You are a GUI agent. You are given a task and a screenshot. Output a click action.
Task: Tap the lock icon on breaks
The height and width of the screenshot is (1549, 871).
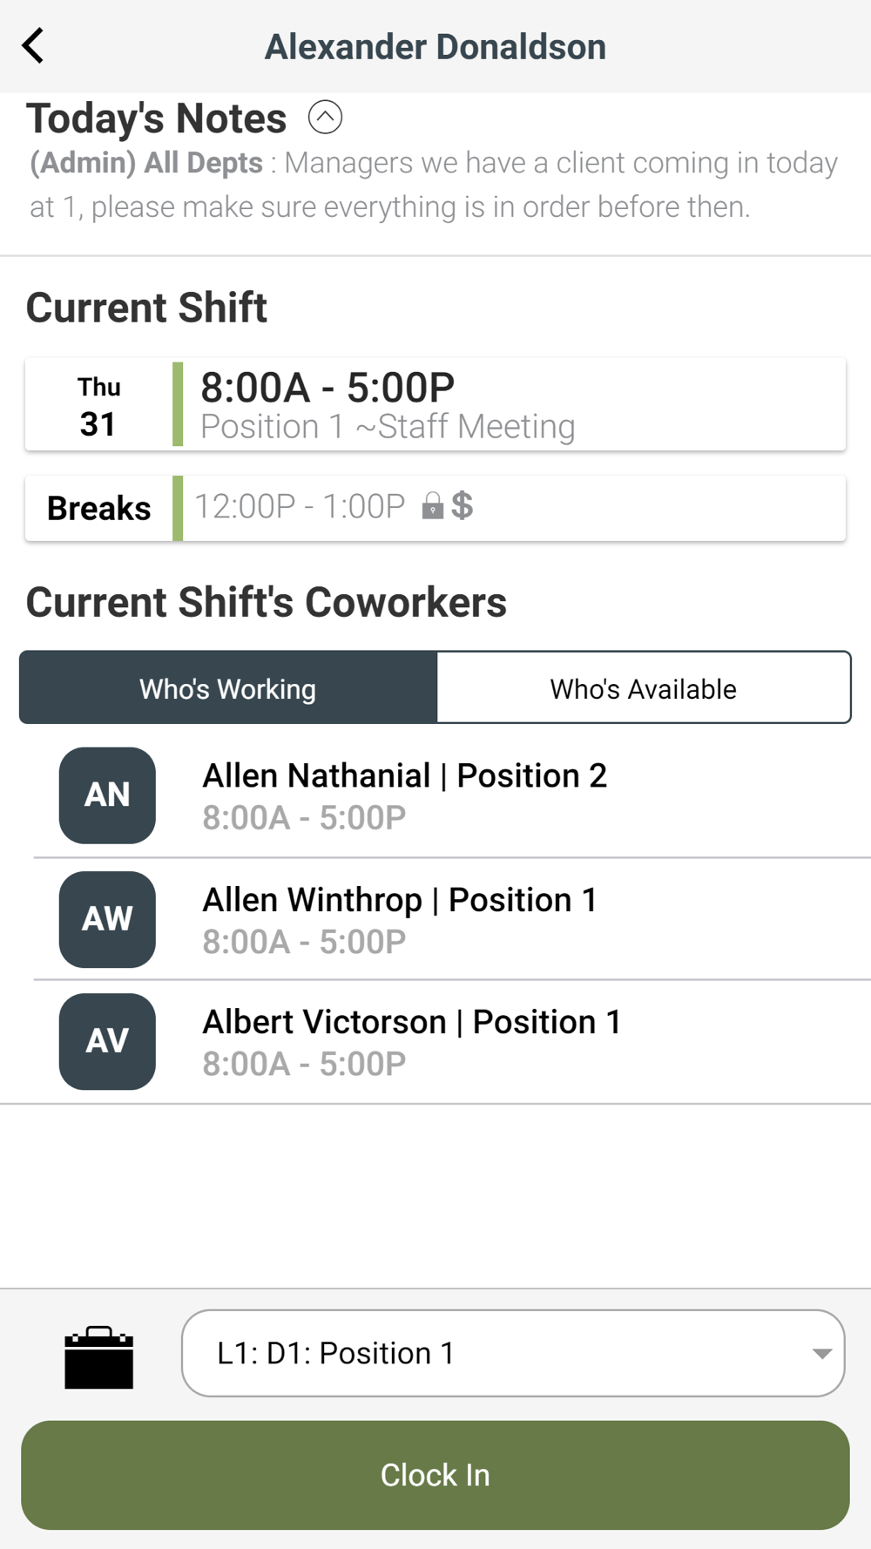point(432,506)
